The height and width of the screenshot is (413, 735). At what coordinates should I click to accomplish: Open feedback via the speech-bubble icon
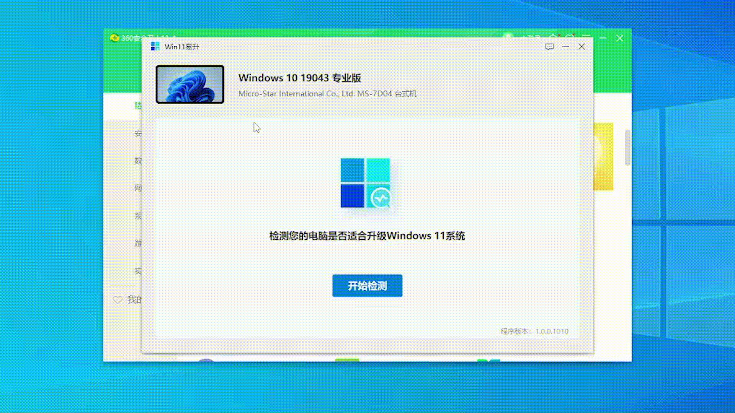point(549,46)
